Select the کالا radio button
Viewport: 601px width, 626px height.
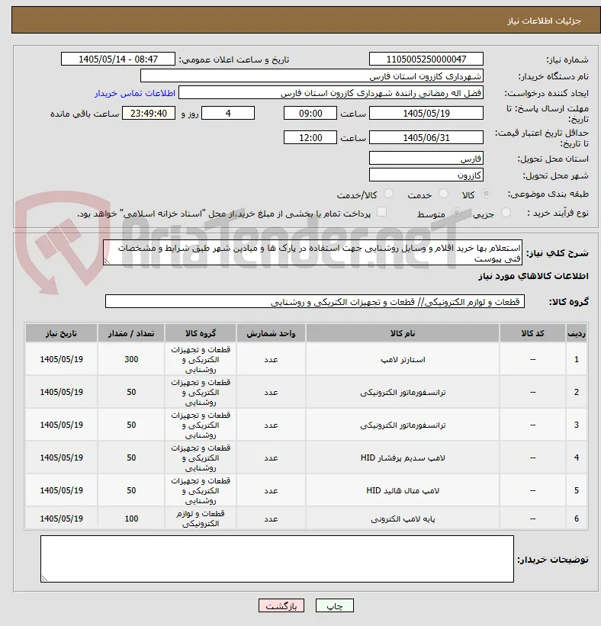(486, 194)
